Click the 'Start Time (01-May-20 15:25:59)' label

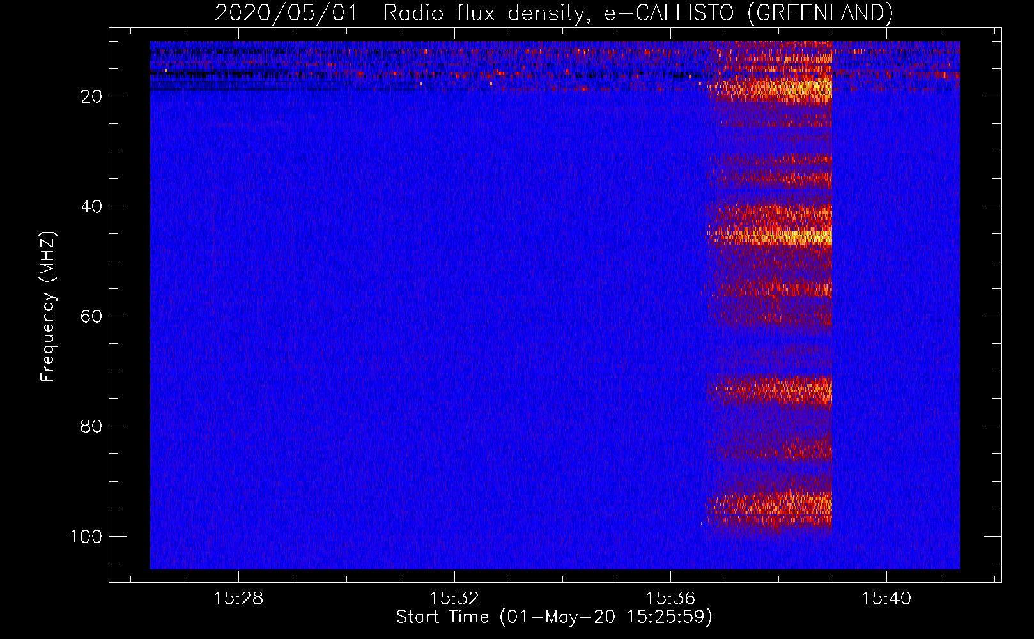[554, 617]
